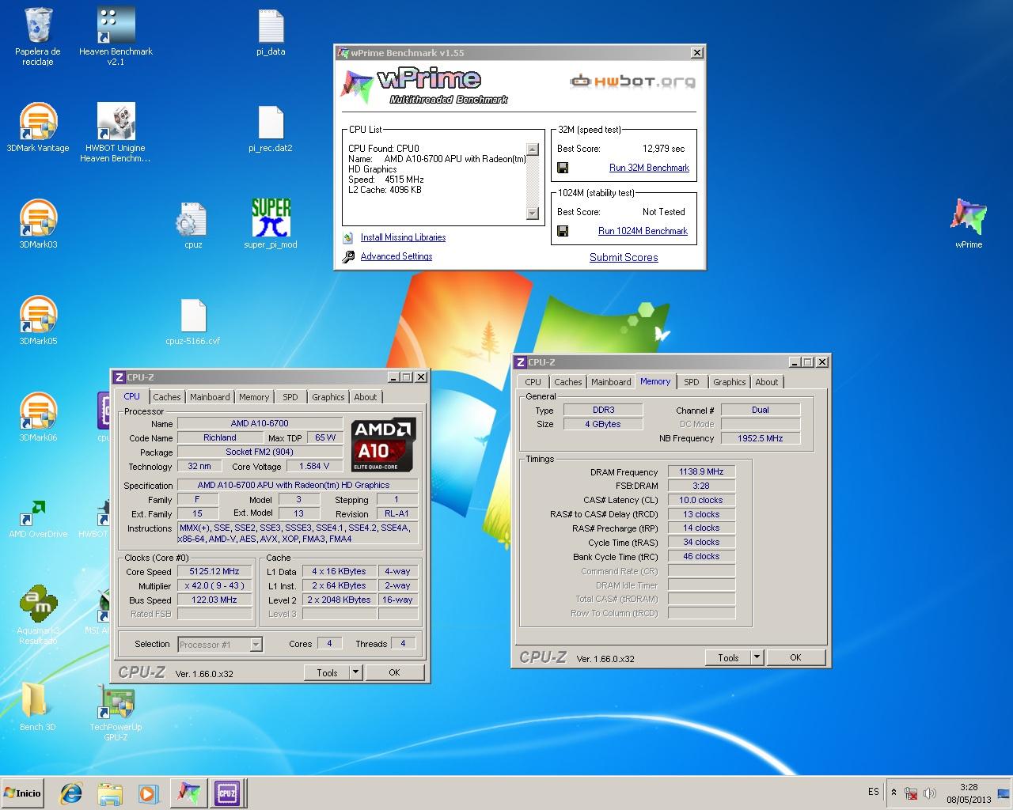Screen dimensions: 1013x810
Task: Select Memory tab in left CPU-Z
Action: pos(254,397)
